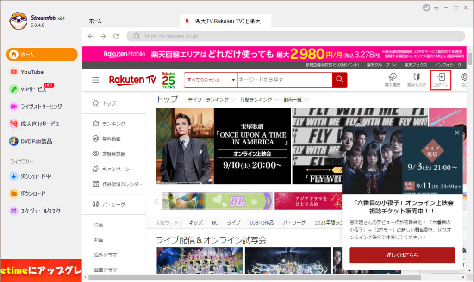Open 韓国ドラマ category
The width and height of the screenshot is (474, 282).
point(105,270)
